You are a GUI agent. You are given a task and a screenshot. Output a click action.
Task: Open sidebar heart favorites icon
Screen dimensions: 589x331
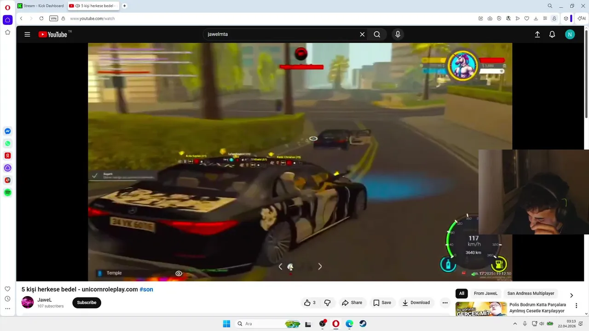pos(7,289)
